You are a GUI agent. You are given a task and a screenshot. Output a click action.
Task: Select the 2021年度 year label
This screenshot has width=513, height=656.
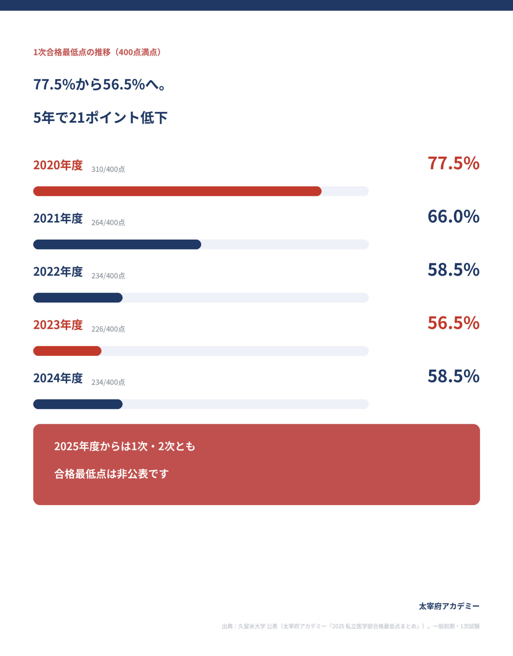[58, 218]
